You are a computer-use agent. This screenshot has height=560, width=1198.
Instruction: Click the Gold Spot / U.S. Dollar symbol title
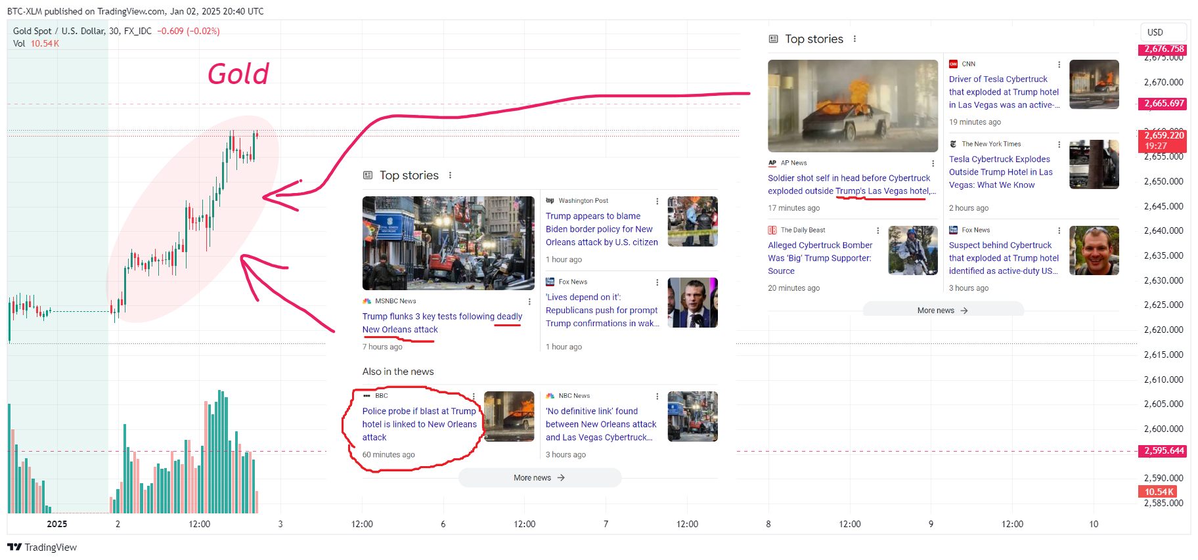point(82,31)
